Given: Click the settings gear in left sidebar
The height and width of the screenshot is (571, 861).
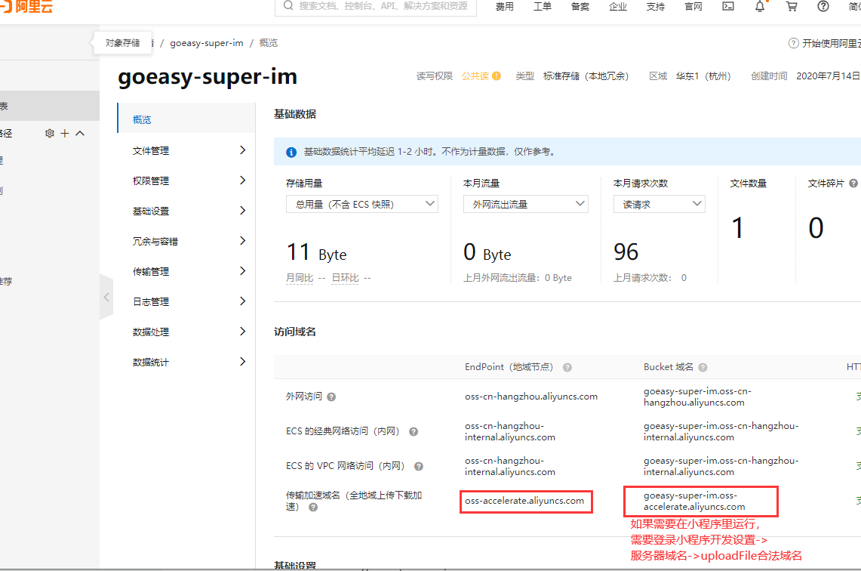Looking at the screenshot, I should pos(50,134).
